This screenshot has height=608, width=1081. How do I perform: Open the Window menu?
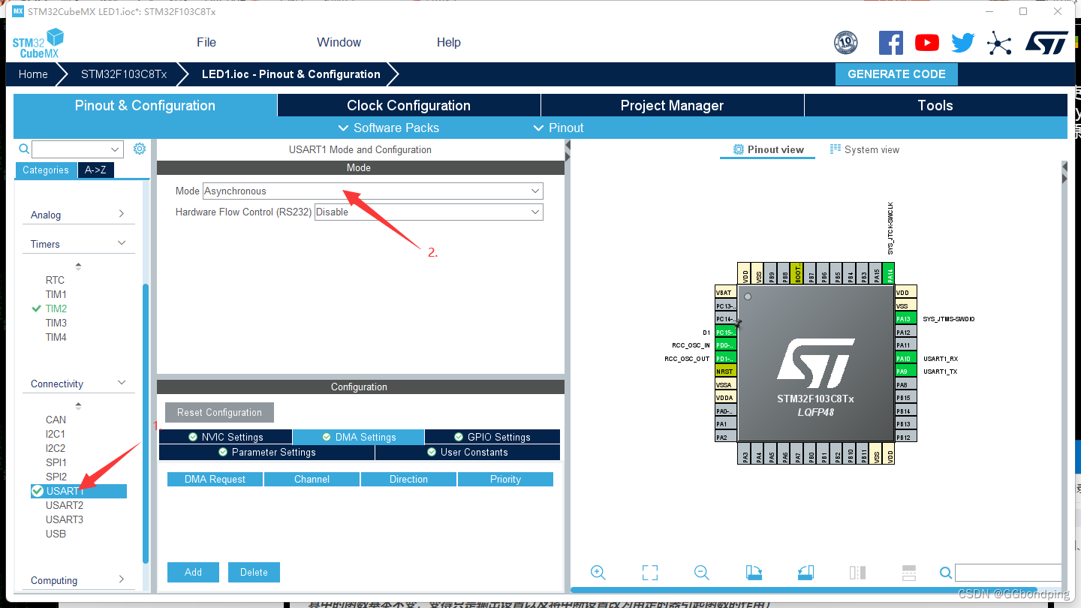[338, 42]
